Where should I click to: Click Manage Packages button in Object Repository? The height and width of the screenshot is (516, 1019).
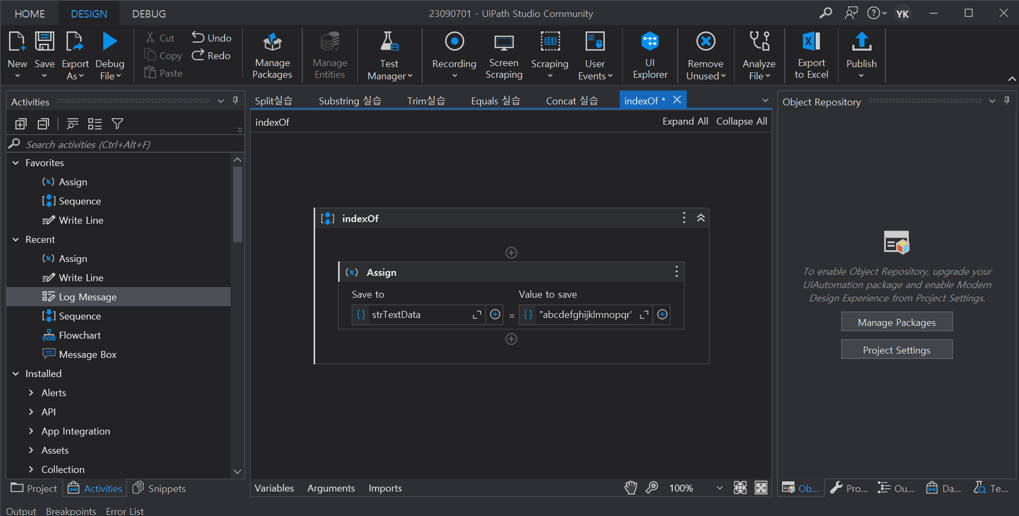pos(897,322)
